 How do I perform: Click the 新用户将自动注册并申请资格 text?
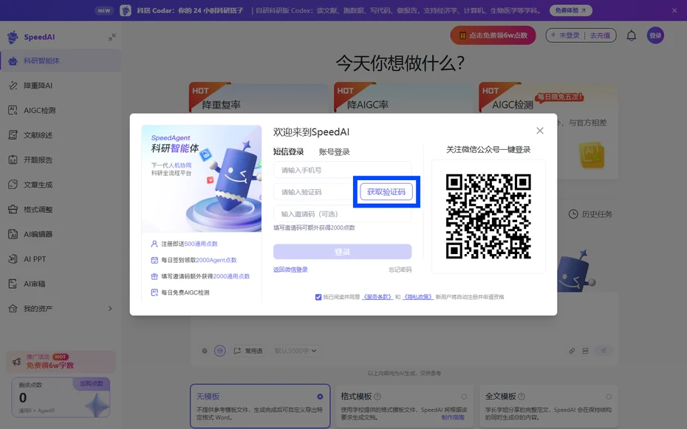pyautogui.click(x=470, y=297)
